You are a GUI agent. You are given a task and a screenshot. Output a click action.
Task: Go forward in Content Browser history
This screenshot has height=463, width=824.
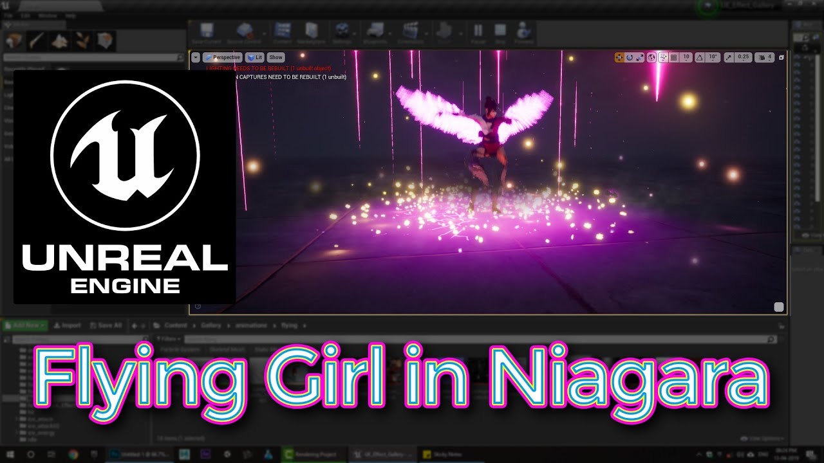143,325
